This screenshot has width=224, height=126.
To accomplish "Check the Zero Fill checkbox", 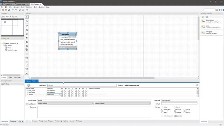I will tap(184, 112).
